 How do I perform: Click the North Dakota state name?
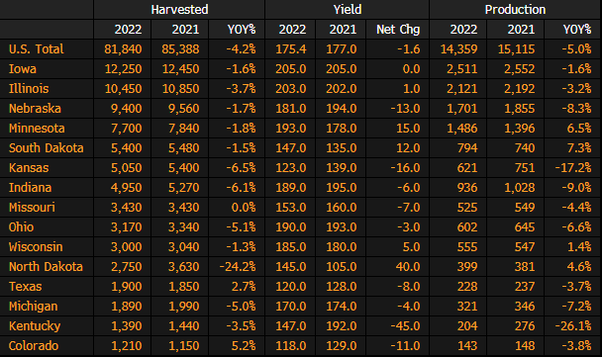(x=46, y=267)
